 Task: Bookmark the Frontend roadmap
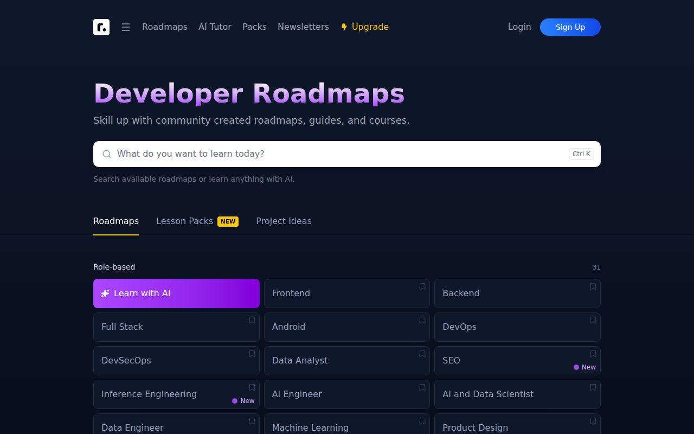pyautogui.click(x=422, y=286)
